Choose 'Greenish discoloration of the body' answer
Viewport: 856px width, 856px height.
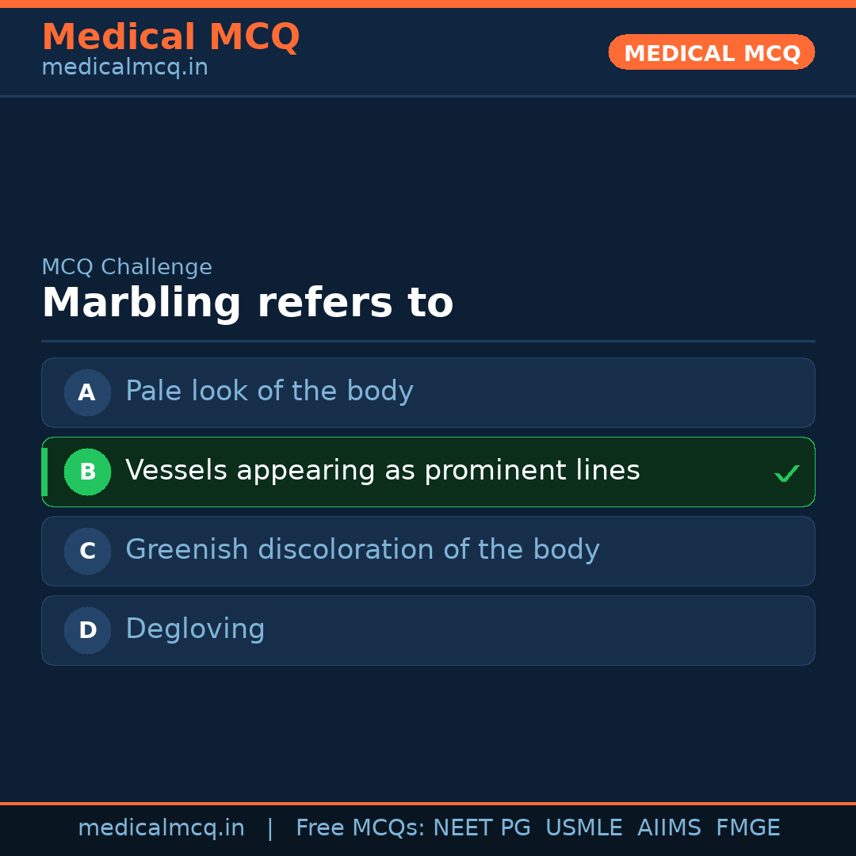coord(362,550)
